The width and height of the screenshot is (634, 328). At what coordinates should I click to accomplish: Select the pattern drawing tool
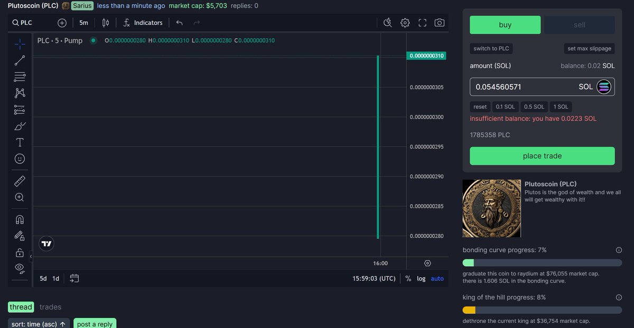[x=20, y=93]
